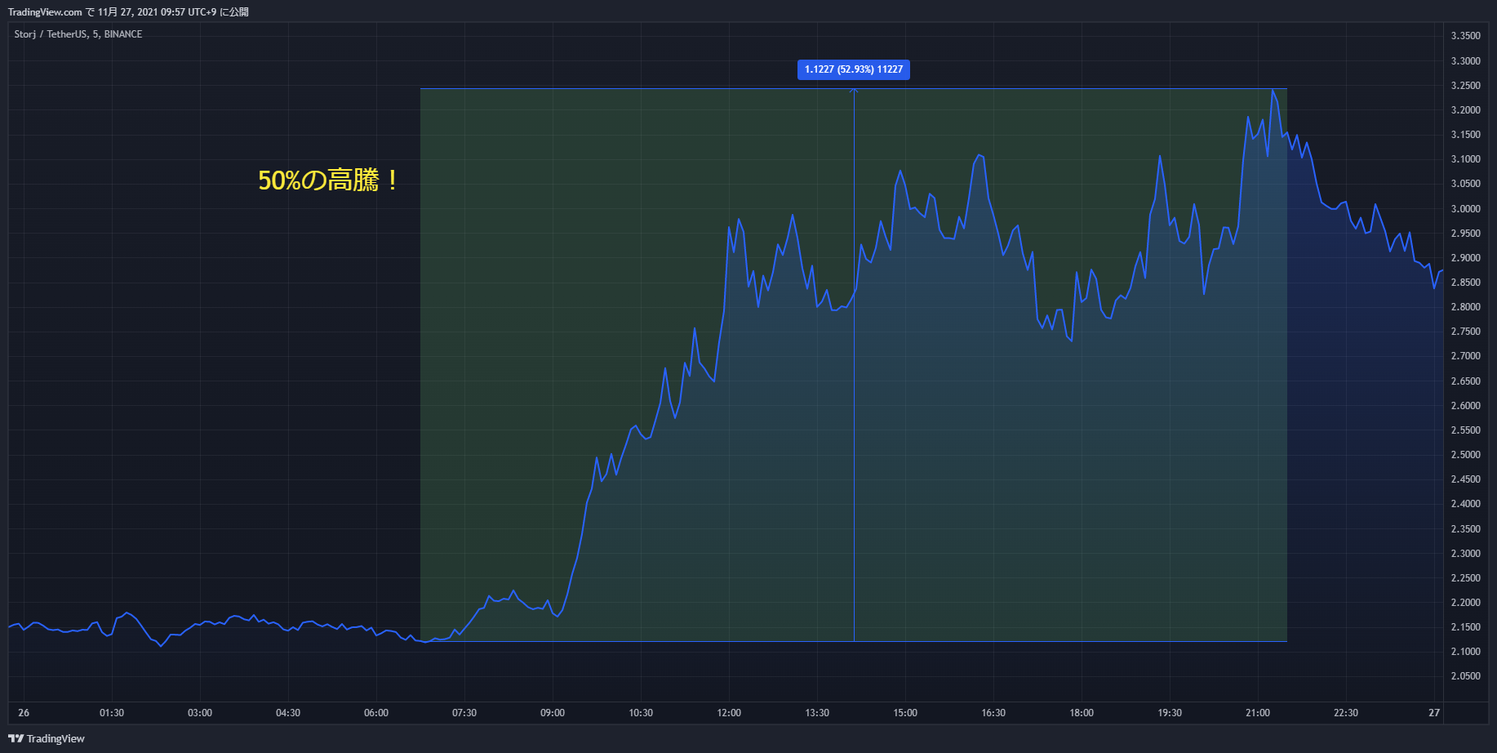Click the 21:00 time axis label

(x=1258, y=713)
